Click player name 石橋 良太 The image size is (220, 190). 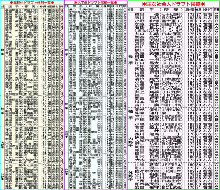[x=147, y=27]
